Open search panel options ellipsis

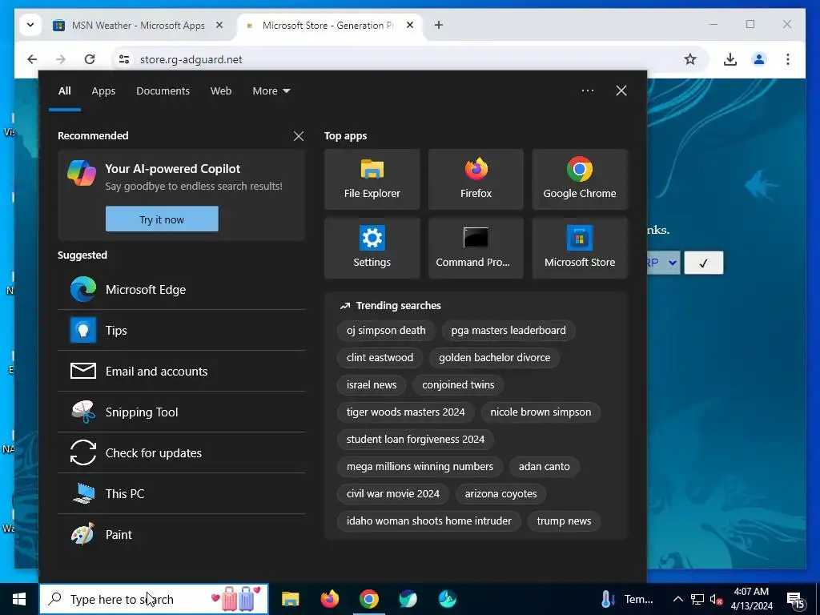pyautogui.click(x=587, y=90)
